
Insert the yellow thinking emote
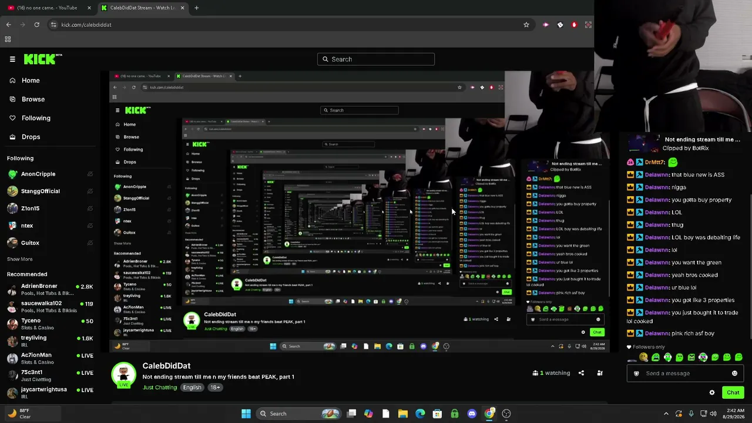(x=644, y=357)
